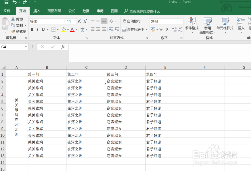Click the Undo arrow icon
This screenshot has height=171, width=251.
15,2
